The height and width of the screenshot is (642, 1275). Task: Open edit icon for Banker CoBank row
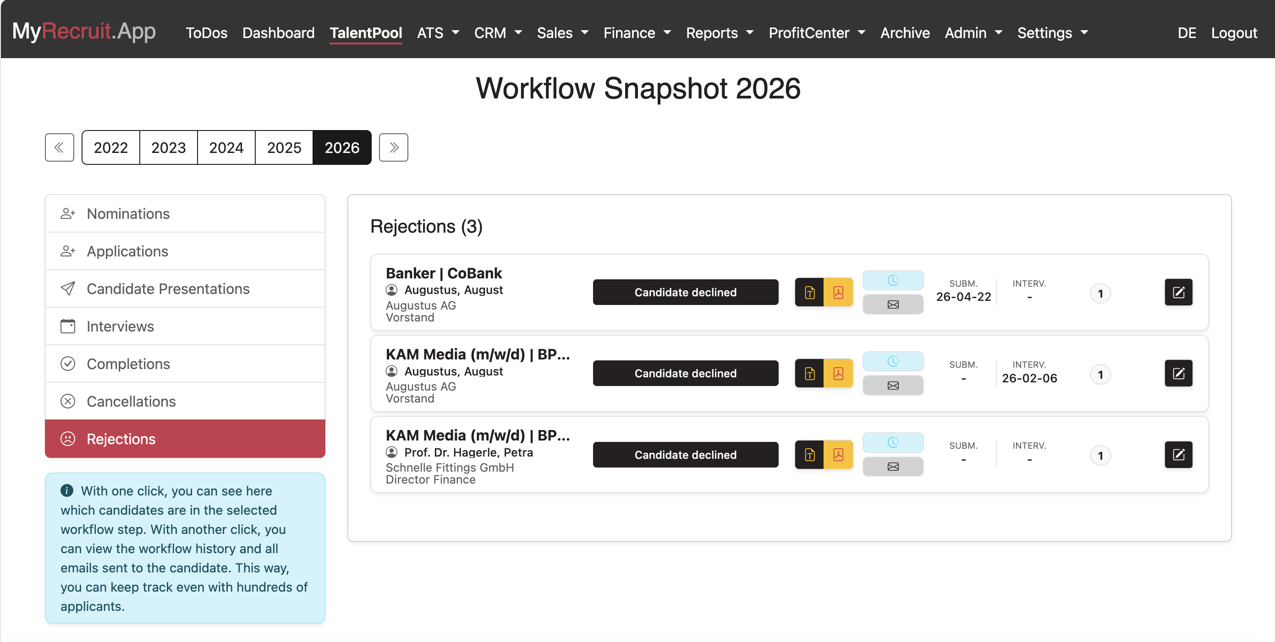pyautogui.click(x=1178, y=292)
